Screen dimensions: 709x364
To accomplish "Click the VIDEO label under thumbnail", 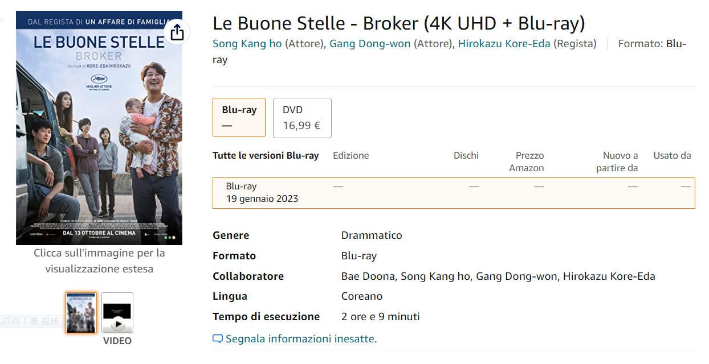I will click(117, 341).
